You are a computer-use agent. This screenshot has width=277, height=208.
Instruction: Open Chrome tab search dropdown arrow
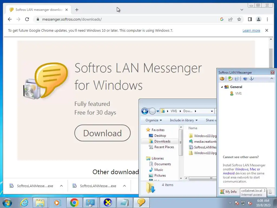click(x=242, y=10)
